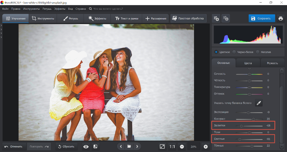Click the save preset sliders icon
The image size is (287, 152).
tap(226, 19)
